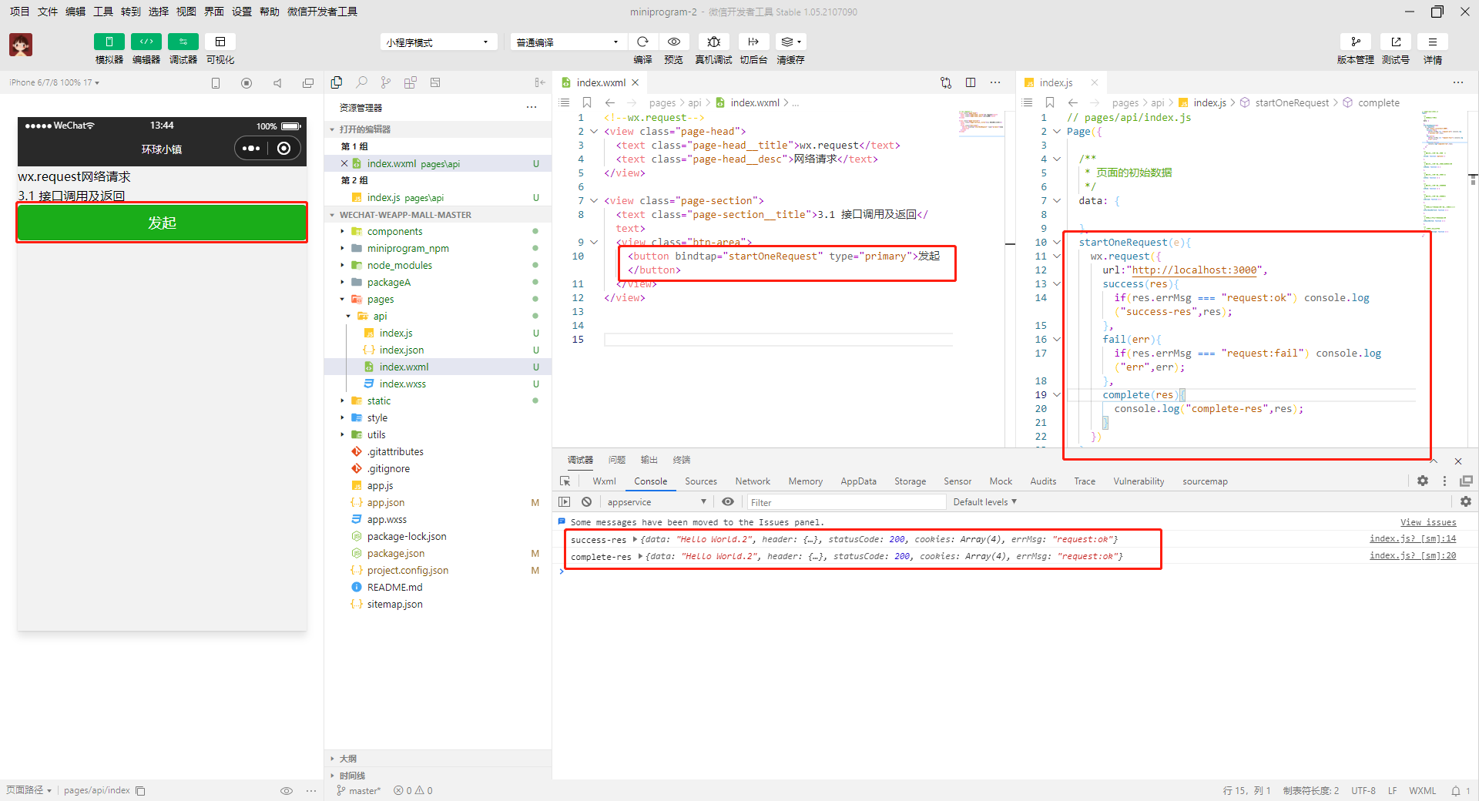1479x801 pixels.
Task: Open the 编辑 menu
Action: (75, 12)
